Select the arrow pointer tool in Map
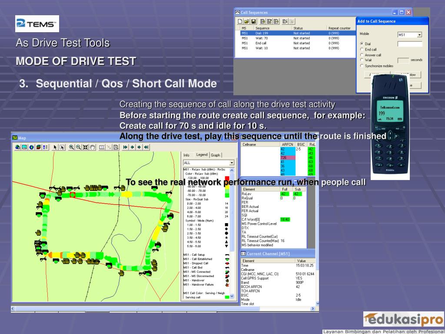The width and height of the screenshot is (445, 334). click(x=55, y=147)
